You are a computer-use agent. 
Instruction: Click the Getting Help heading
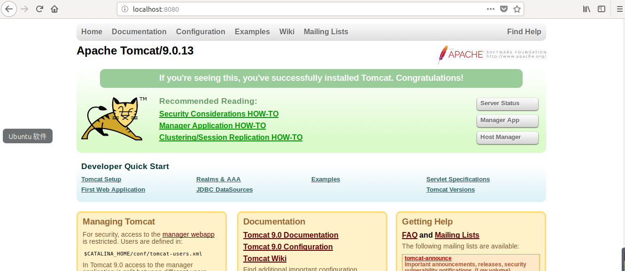pos(427,222)
